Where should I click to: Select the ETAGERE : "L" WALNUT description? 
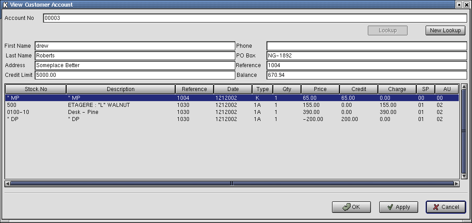99,105
